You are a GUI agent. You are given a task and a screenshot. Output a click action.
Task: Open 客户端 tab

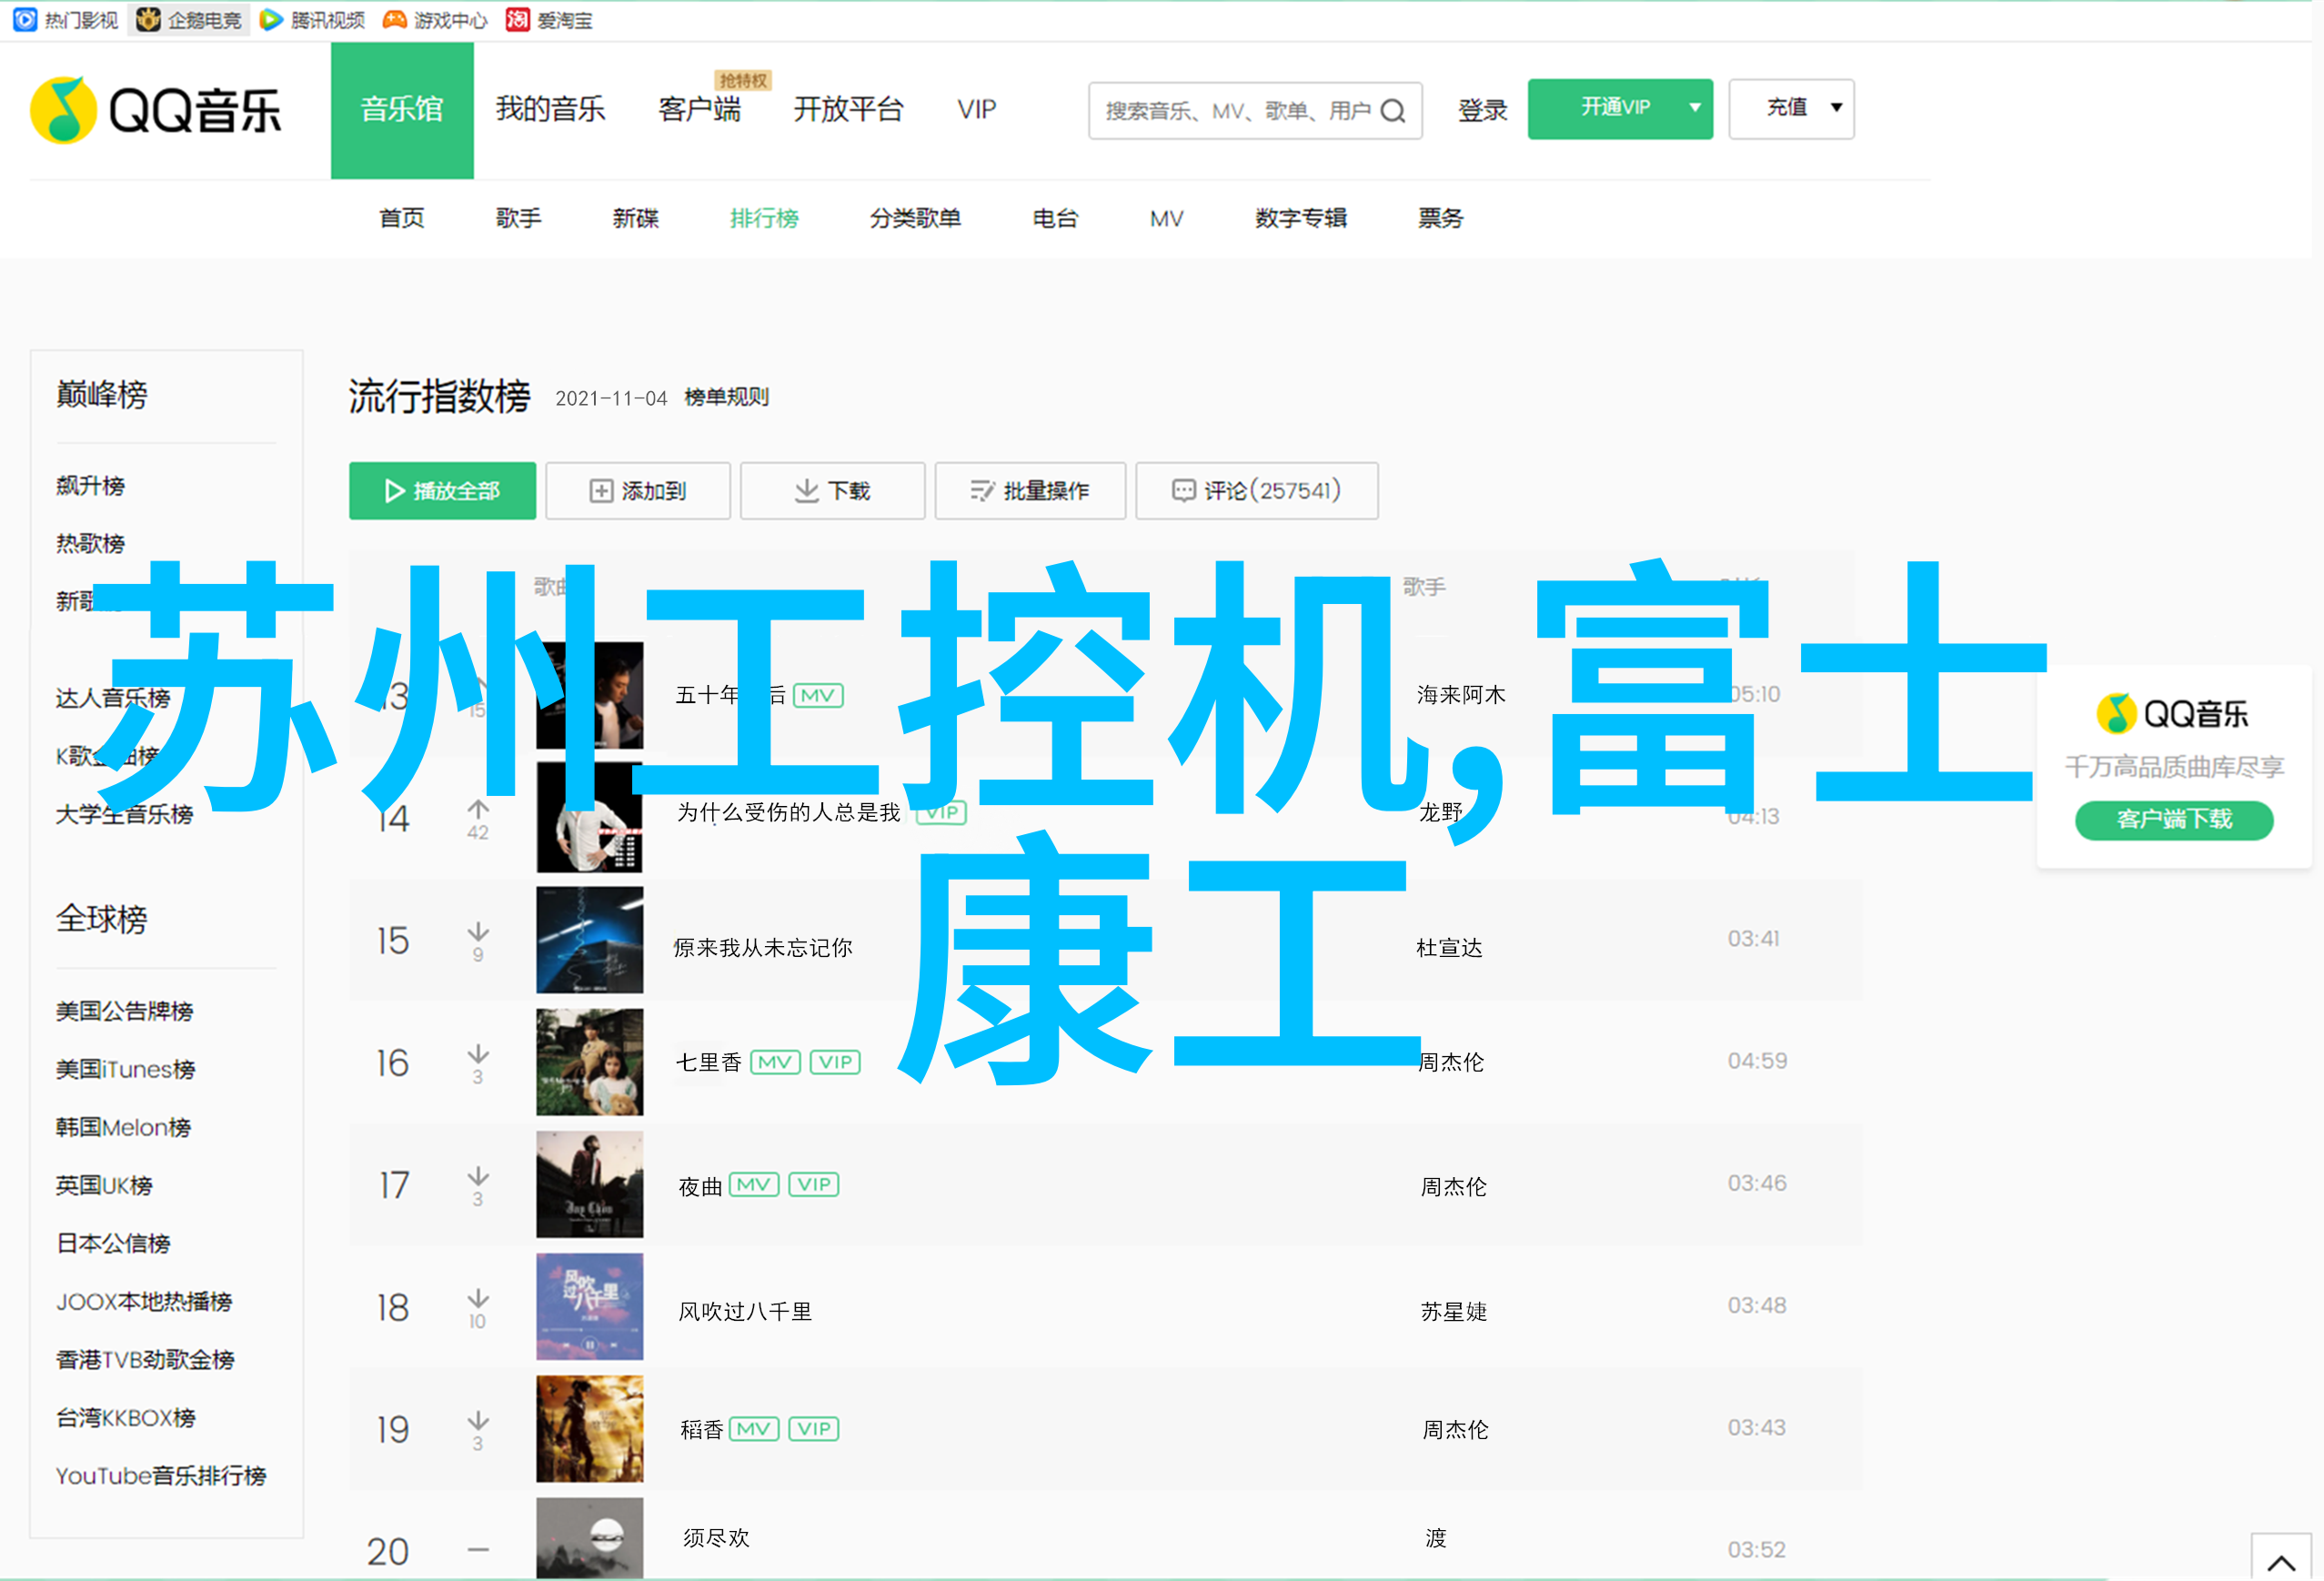[x=699, y=109]
